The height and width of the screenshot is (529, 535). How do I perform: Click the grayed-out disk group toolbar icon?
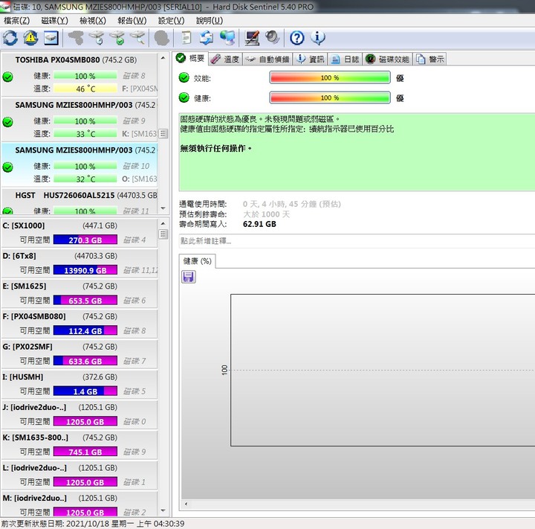(76, 38)
